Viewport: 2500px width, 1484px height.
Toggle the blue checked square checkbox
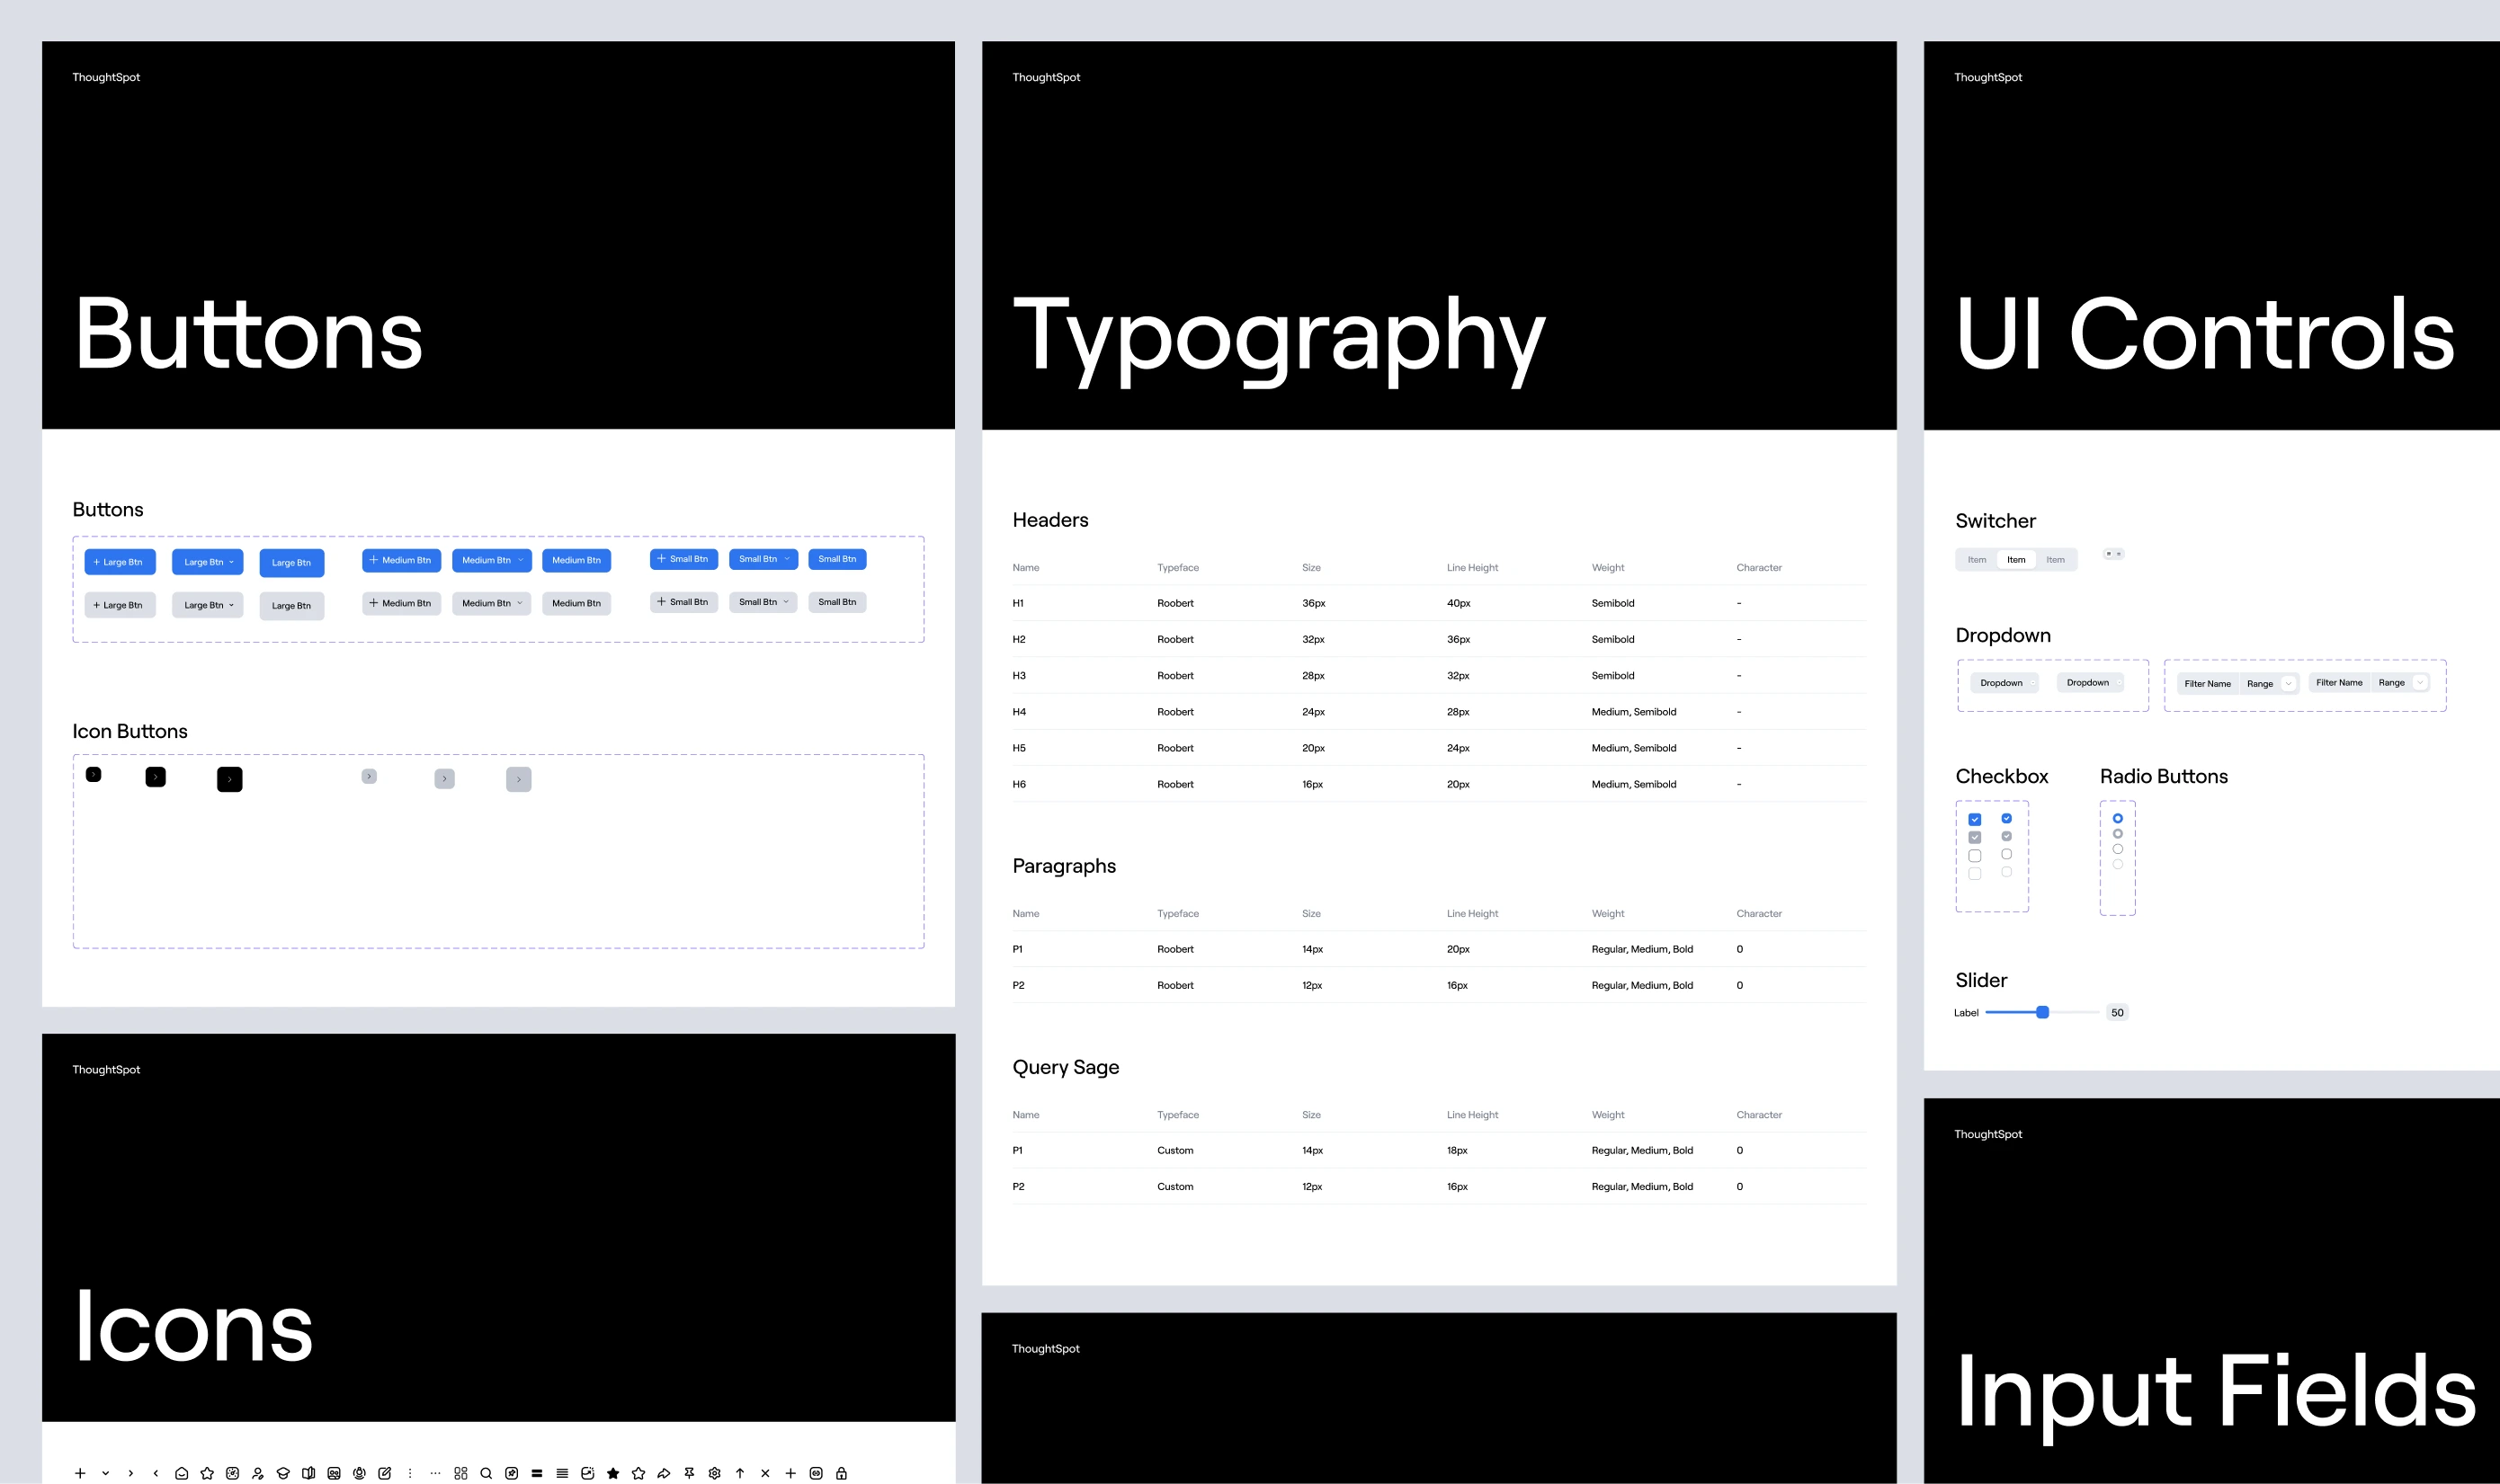coord(1975,819)
